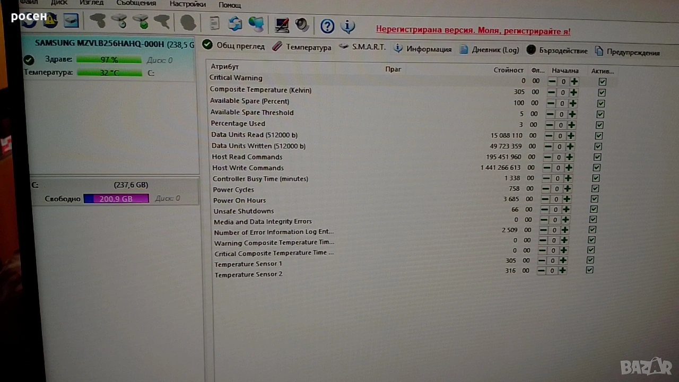Screen dimensions: 679x382
Task: Click the speech-bubble info icon in toolbar
Action: pyautogui.click(x=347, y=25)
